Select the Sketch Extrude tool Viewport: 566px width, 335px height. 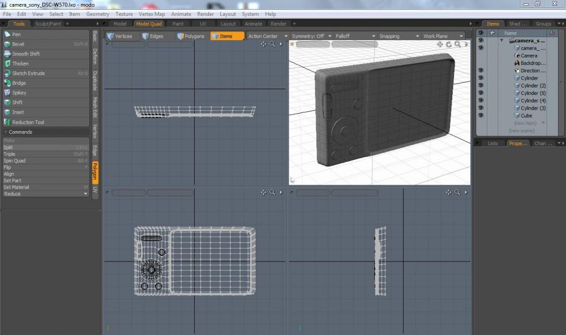tap(28, 73)
